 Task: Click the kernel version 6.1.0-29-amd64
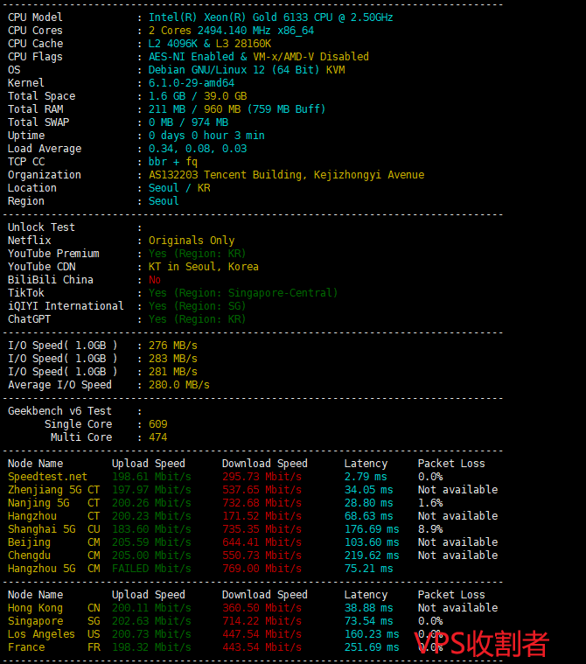pyautogui.click(x=192, y=83)
